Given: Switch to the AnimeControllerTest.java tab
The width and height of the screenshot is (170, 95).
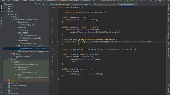Looking at the screenshot, I should click(105, 4).
